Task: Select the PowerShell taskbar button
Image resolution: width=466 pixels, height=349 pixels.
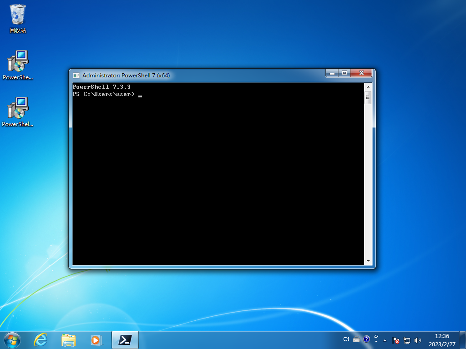Action: tap(125, 340)
